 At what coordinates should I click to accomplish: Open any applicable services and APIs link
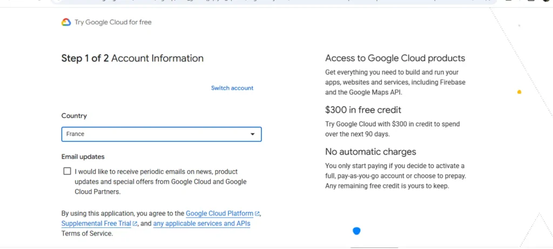point(201,224)
